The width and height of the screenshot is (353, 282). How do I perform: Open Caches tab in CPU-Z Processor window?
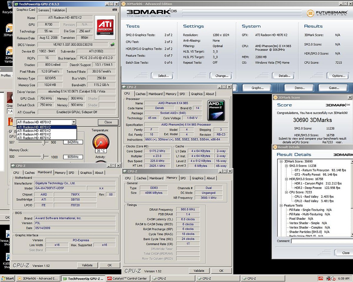tap(140, 94)
